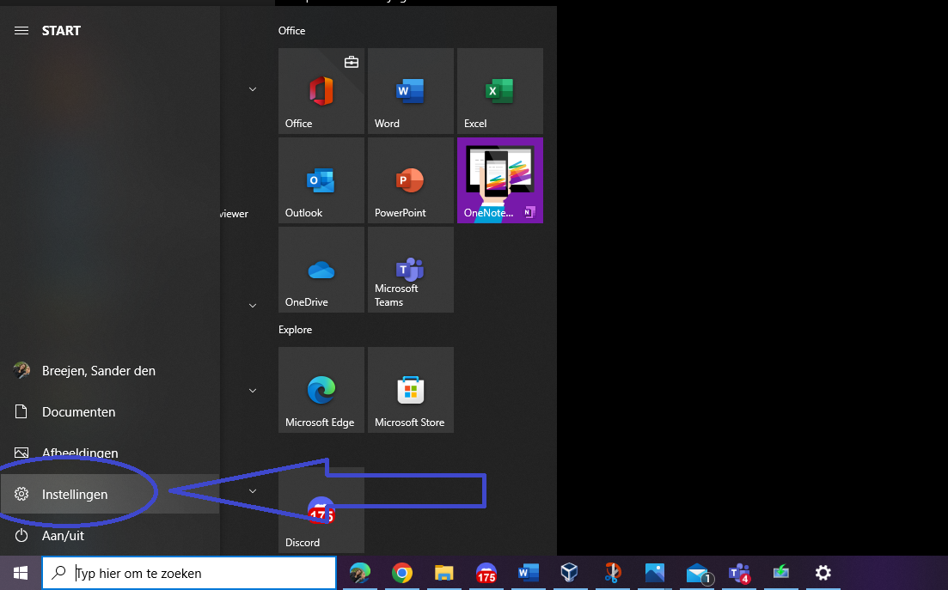Launch the PowerPoint tile
This screenshot has height=590, width=948.
coord(411,180)
